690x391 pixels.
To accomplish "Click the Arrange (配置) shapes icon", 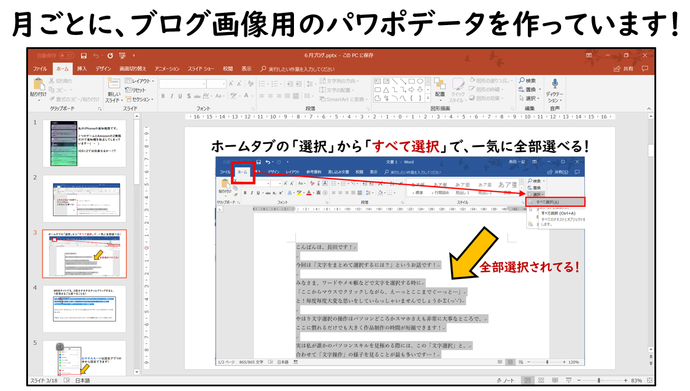I will click(439, 86).
